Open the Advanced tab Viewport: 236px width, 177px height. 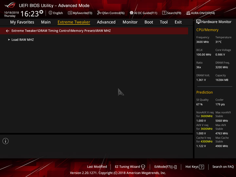point(106,22)
